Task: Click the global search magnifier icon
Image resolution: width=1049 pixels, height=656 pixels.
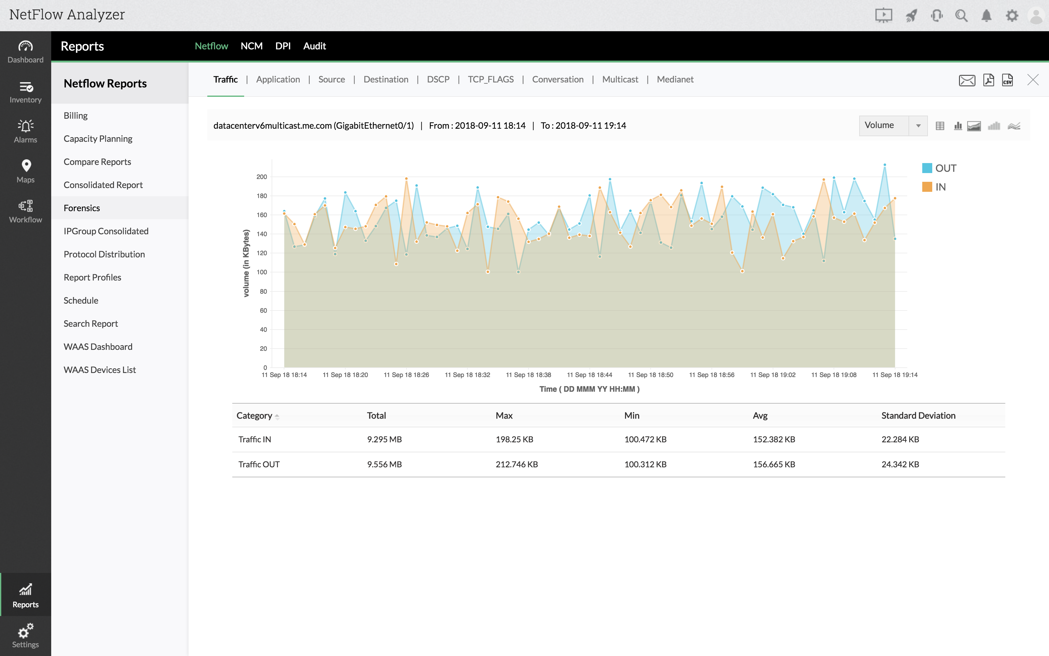Action: pyautogui.click(x=961, y=16)
